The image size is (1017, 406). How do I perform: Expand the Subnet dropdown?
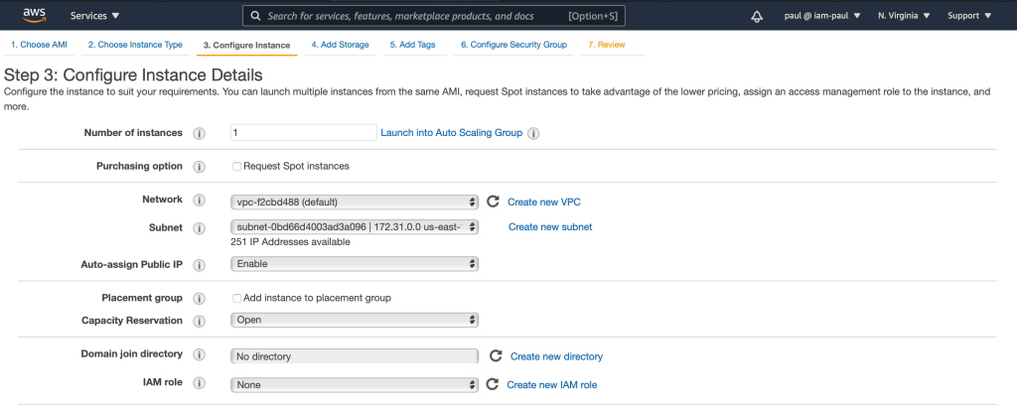click(x=354, y=227)
